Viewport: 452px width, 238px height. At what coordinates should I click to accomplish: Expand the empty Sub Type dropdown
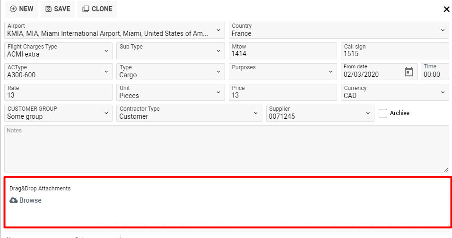(x=218, y=51)
